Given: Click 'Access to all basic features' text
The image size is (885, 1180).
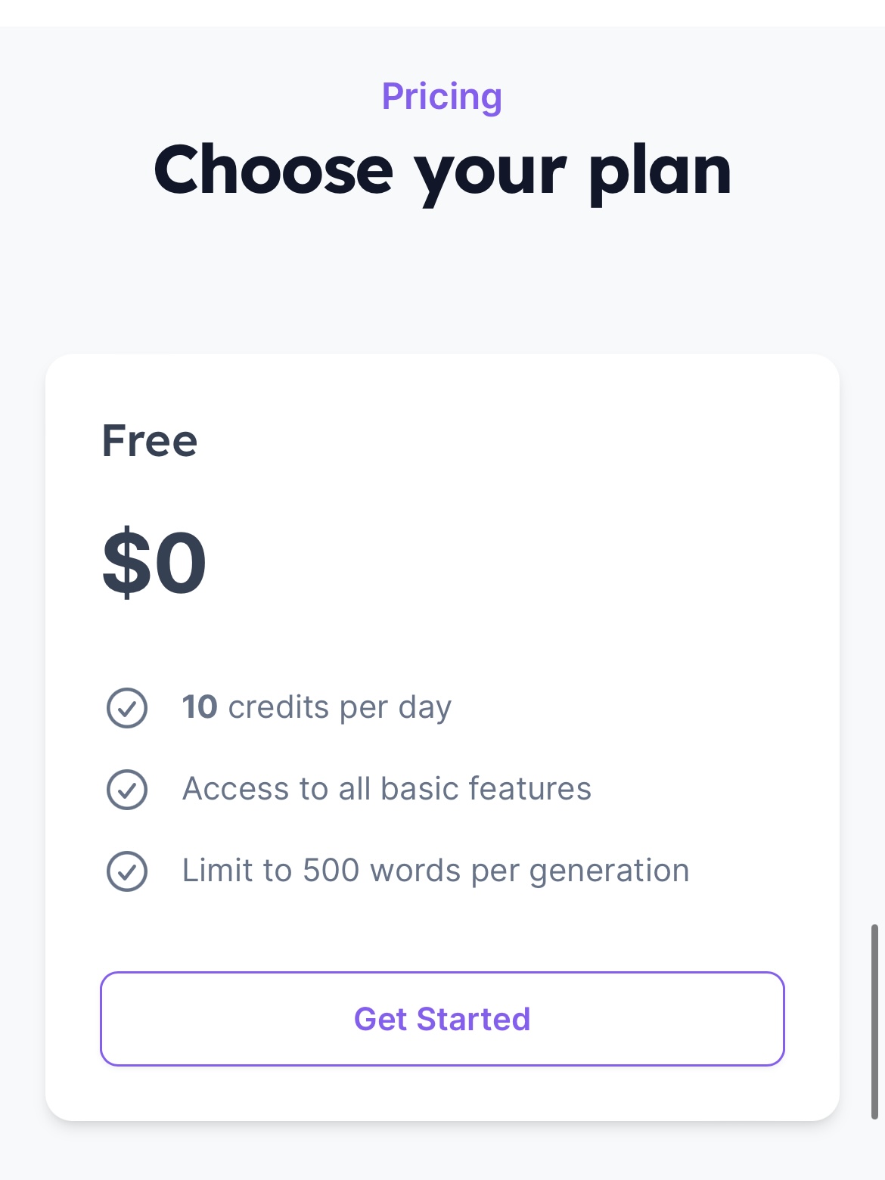Looking at the screenshot, I should point(387,789).
